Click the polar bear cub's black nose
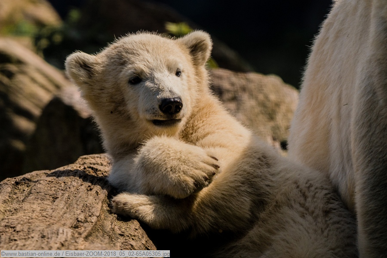387x258 pixels. 171,105
